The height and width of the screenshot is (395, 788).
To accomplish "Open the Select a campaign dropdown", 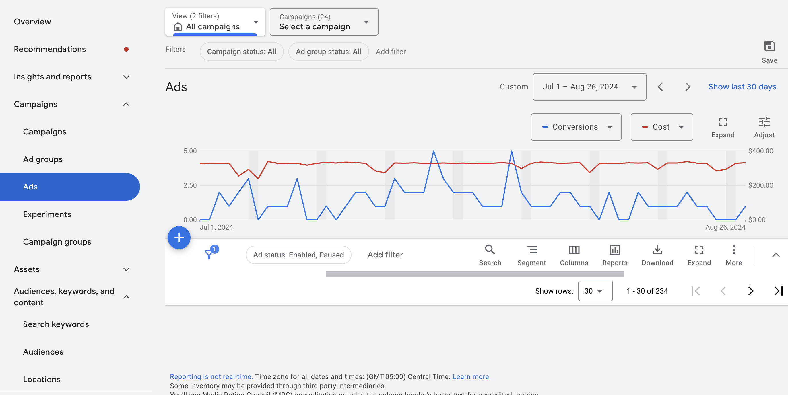I will 324,22.
